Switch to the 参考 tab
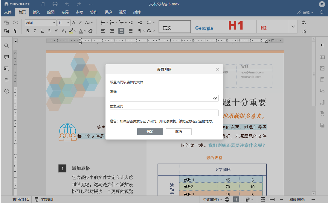Image resolution: width=328 pixels, height=203 pixels. [x=80, y=12]
